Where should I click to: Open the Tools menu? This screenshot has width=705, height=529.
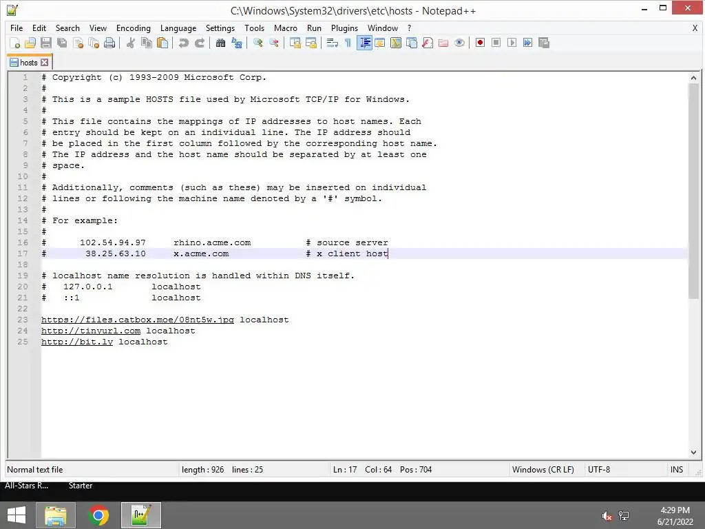click(255, 28)
